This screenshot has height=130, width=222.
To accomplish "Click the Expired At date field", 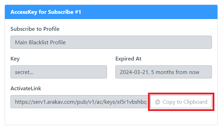I will pyautogui.click(x=164, y=72).
